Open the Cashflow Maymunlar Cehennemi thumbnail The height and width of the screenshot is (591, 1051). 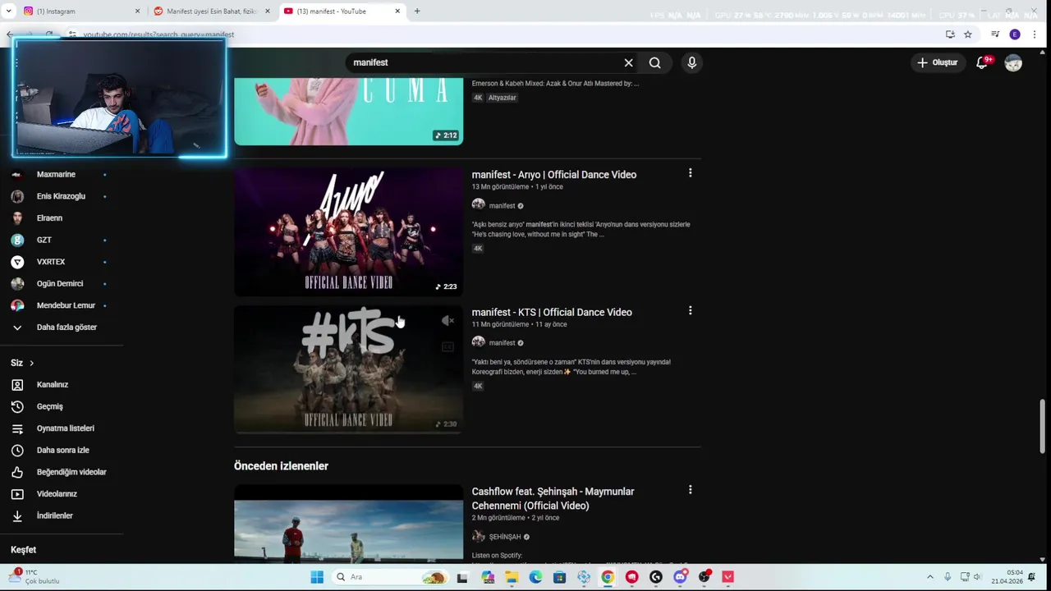(x=348, y=523)
